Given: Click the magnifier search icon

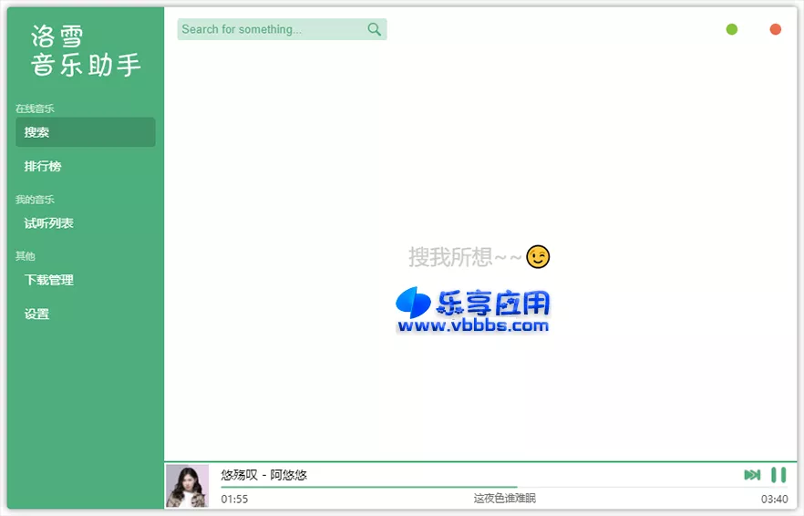Looking at the screenshot, I should 375,29.
